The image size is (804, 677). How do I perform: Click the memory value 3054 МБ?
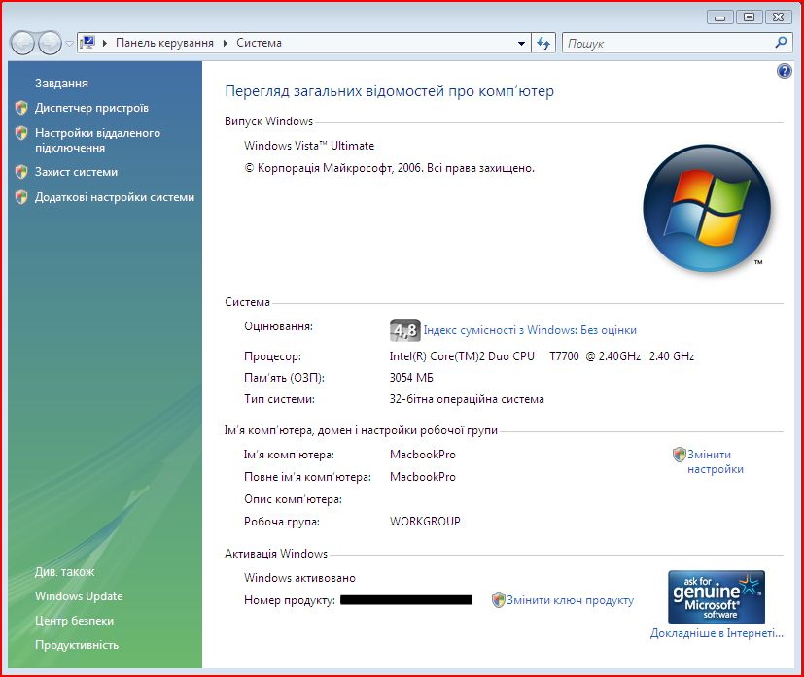(x=411, y=378)
